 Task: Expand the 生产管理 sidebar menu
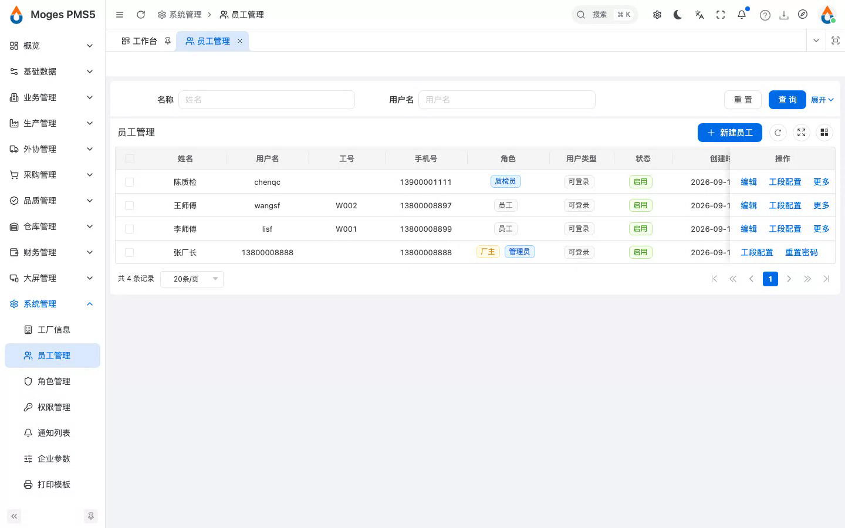pyautogui.click(x=52, y=123)
